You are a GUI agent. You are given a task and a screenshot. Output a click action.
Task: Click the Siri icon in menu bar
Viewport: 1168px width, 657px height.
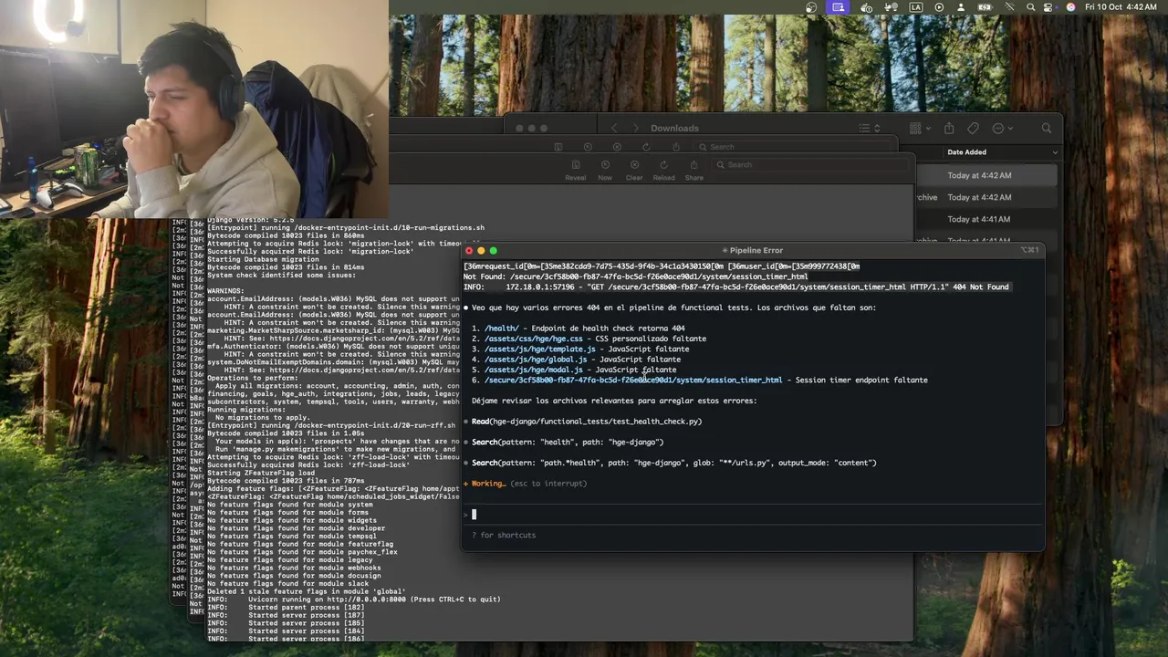point(1070,7)
